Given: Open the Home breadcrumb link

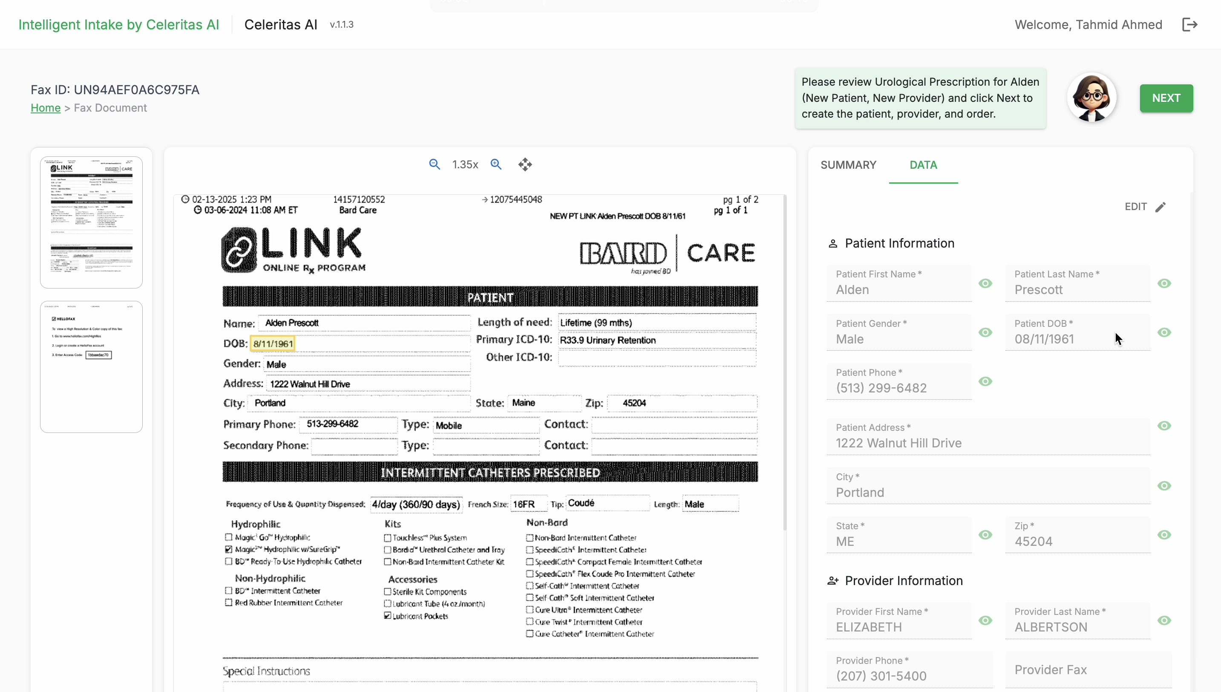Looking at the screenshot, I should click(x=46, y=108).
